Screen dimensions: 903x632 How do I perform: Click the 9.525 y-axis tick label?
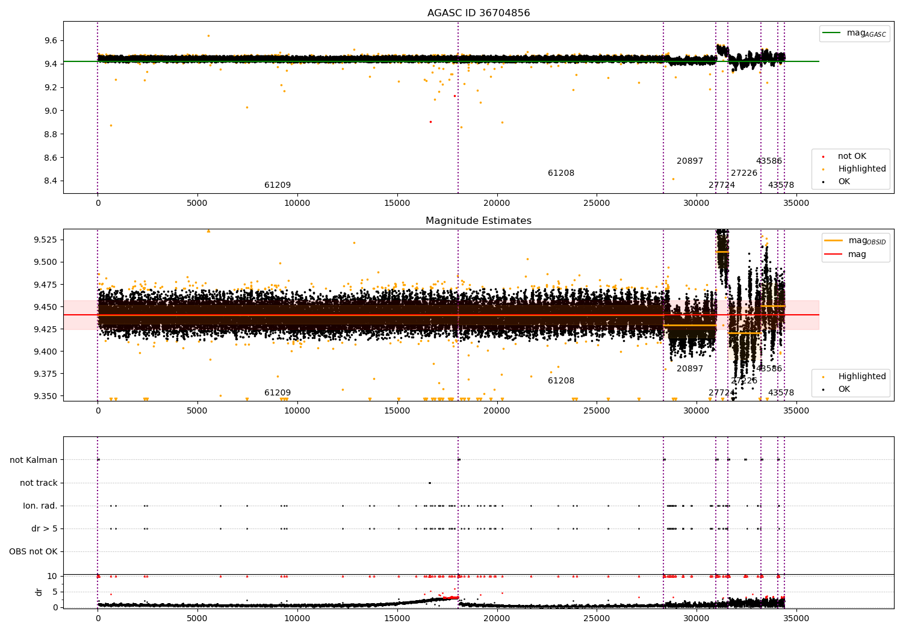coord(45,240)
